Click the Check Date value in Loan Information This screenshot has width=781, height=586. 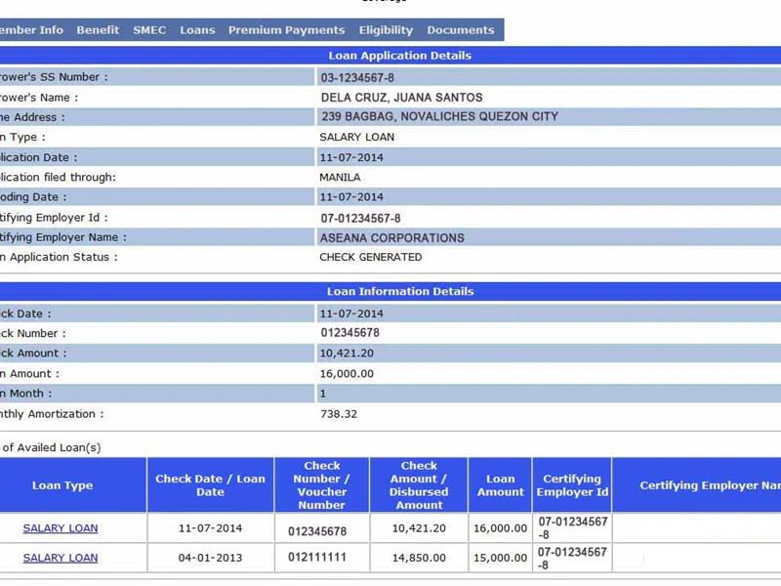(351, 314)
